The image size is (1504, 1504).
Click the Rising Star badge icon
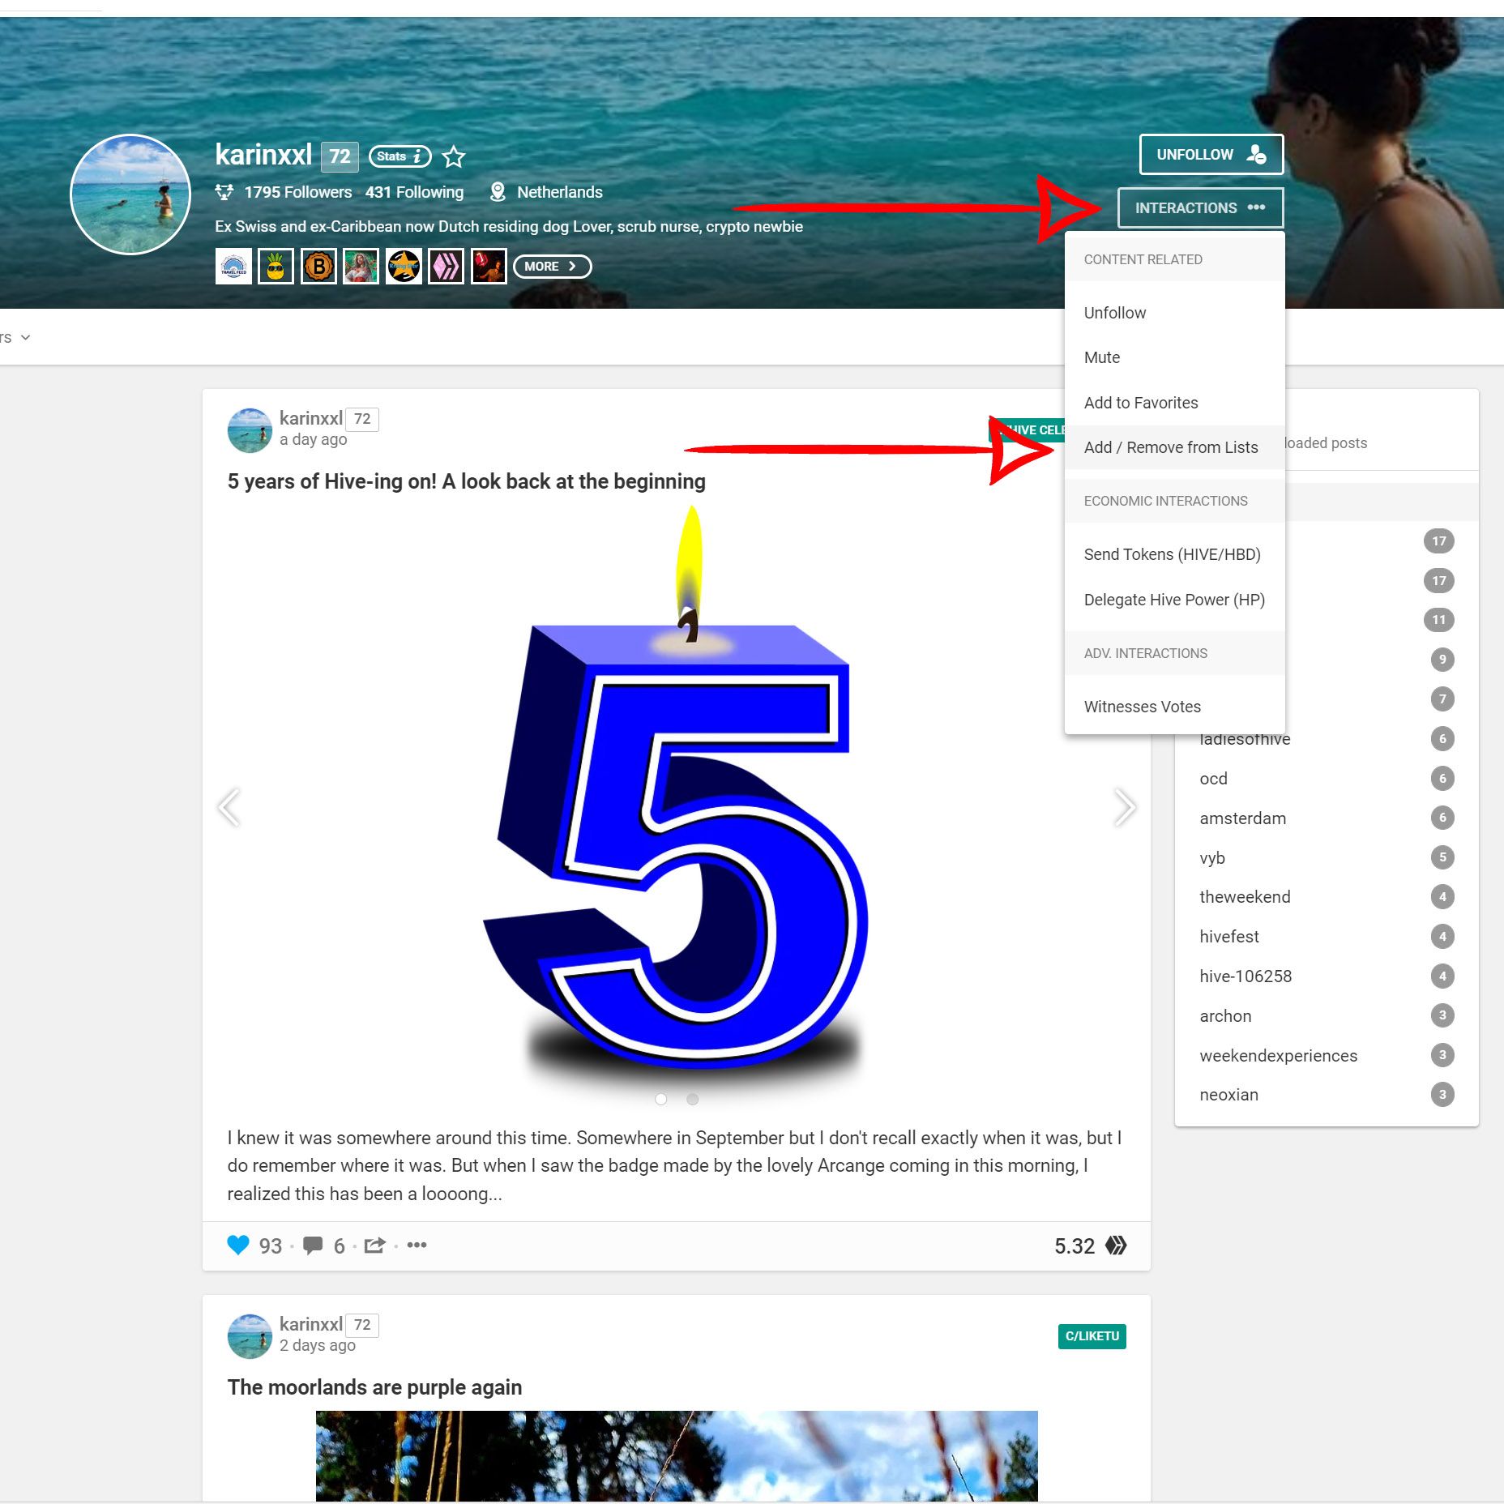click(x=404, y=267)
